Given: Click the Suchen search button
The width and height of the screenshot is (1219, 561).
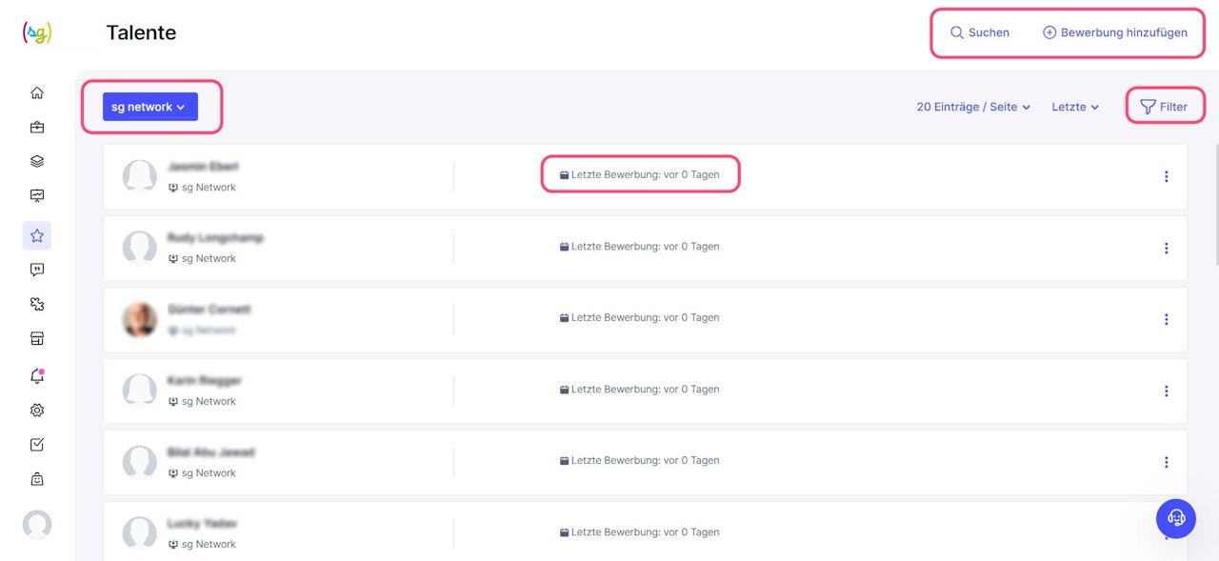Looking at the screenshot, I should click(980, 32).
